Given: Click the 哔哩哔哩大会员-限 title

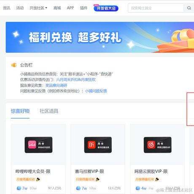Looking at the screenshot, I should coord(33,171).
